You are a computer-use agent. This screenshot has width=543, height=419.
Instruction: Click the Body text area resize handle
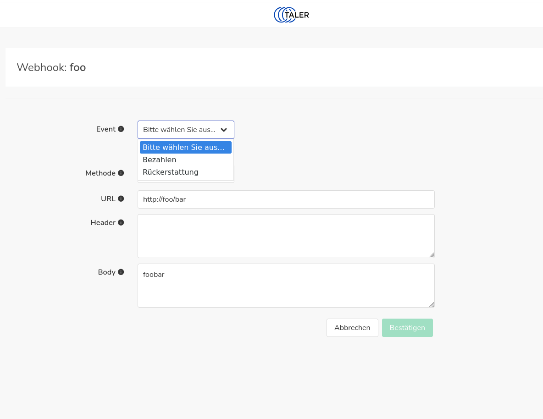432,304
